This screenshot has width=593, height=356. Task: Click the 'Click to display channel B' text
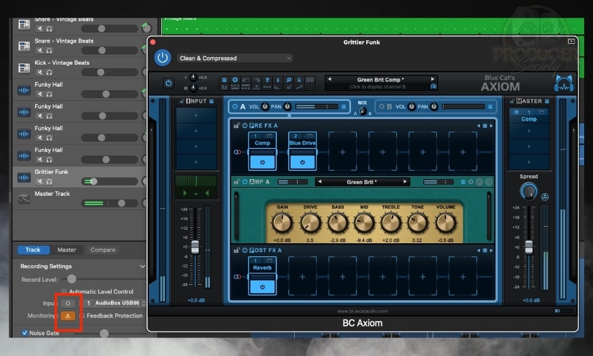[x=377, y=87]
